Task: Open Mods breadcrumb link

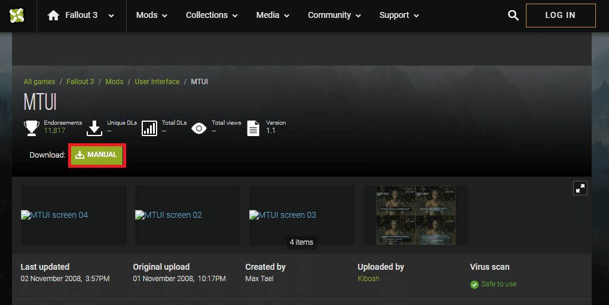Action: pos(114,82)
